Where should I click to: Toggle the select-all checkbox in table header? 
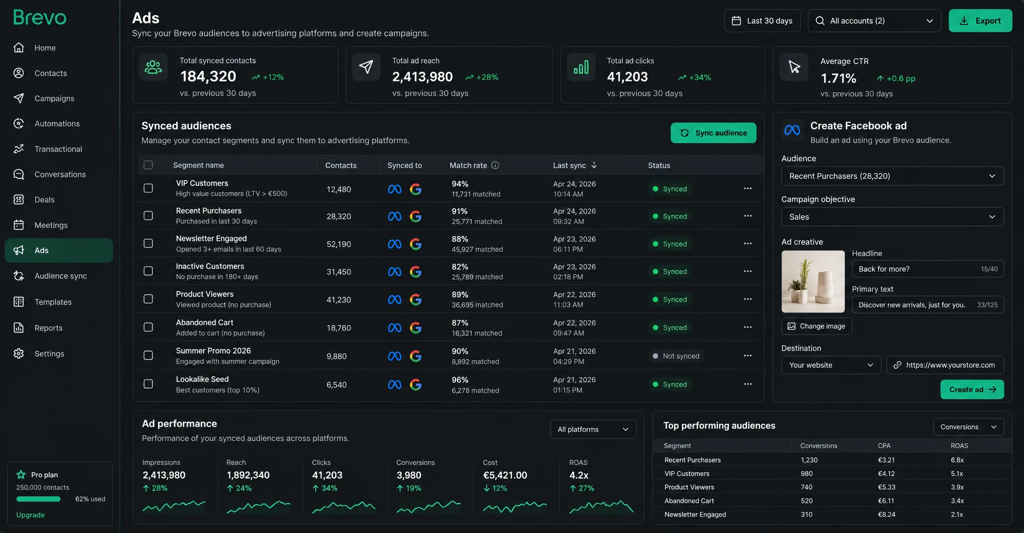(x=148, y=165)
